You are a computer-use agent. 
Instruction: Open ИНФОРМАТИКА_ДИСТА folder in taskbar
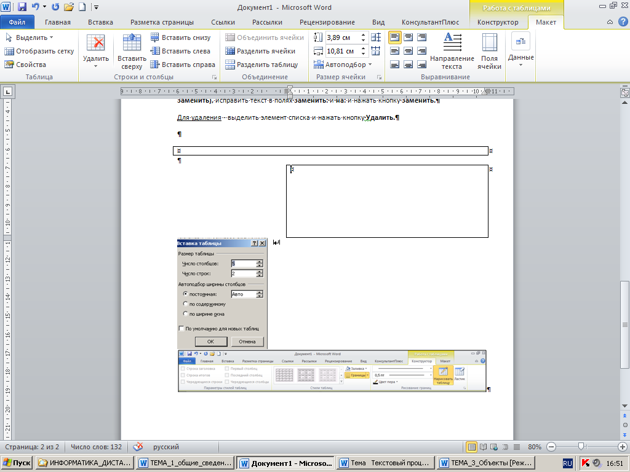coord(84,463)
